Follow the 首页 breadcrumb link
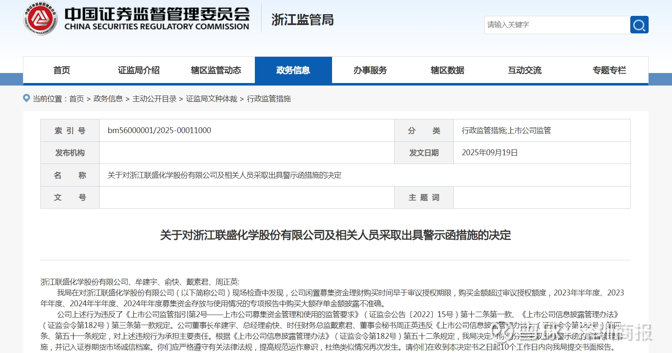672x353 pixels. (77, 99)
